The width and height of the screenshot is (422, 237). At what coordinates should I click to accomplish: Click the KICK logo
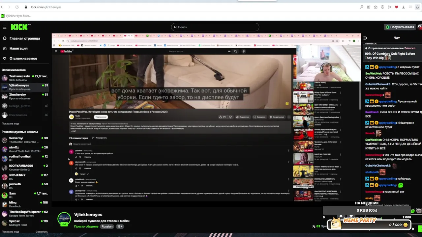tap(21, 27)
